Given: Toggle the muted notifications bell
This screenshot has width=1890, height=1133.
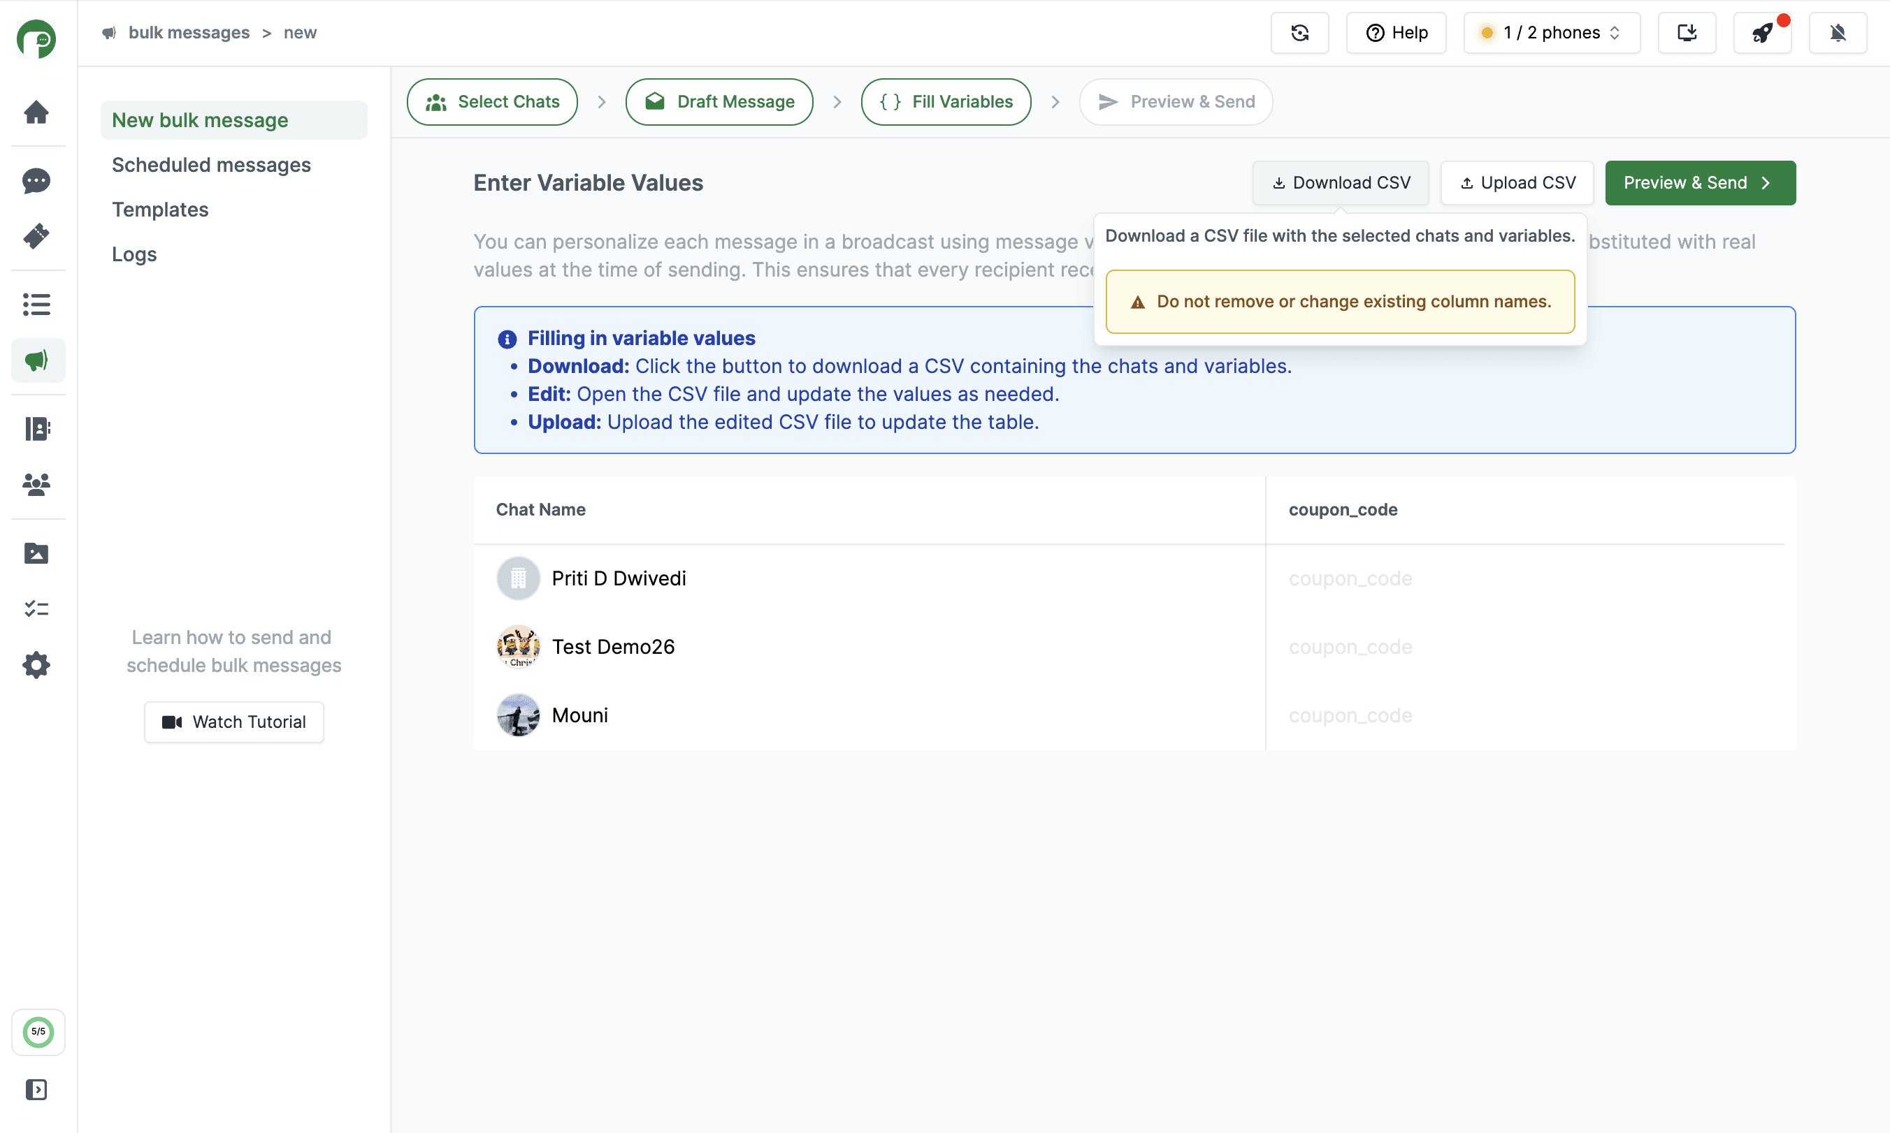Looking at the screenshot, I should tap(1838, 33).
